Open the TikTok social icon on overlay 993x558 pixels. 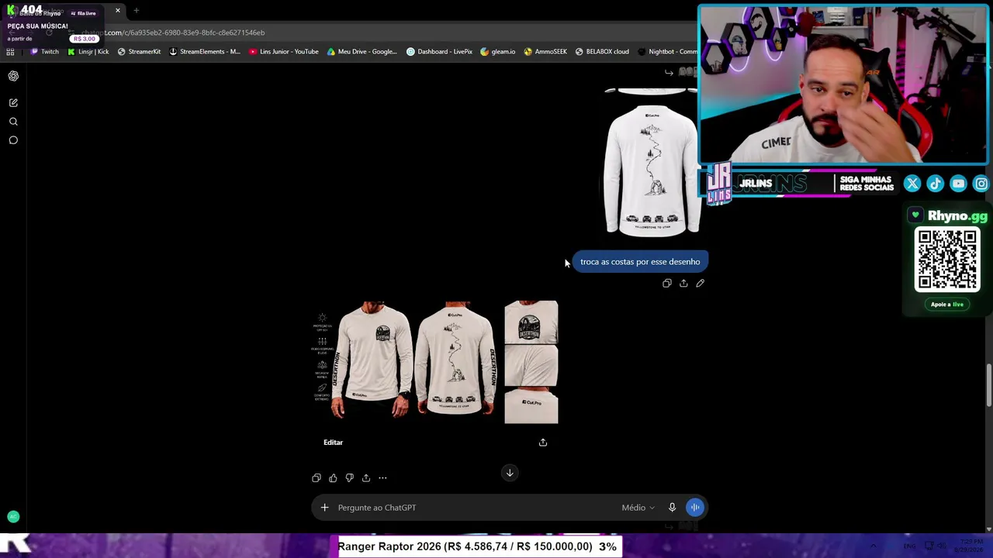pyautogui.click(x=936, y=184)
